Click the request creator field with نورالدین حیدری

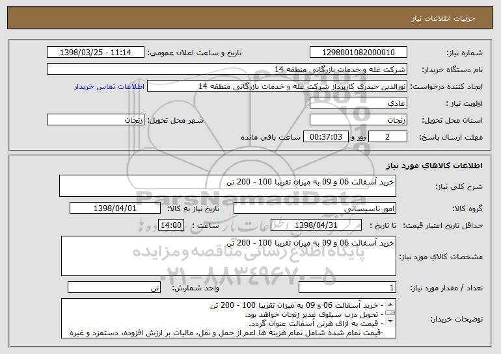(277, 86)
